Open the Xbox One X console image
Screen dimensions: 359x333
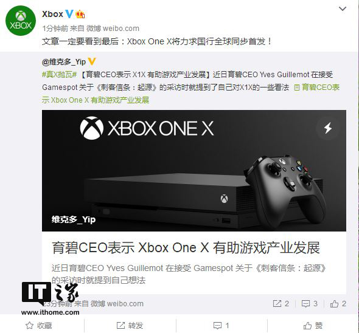click(194, 171)
